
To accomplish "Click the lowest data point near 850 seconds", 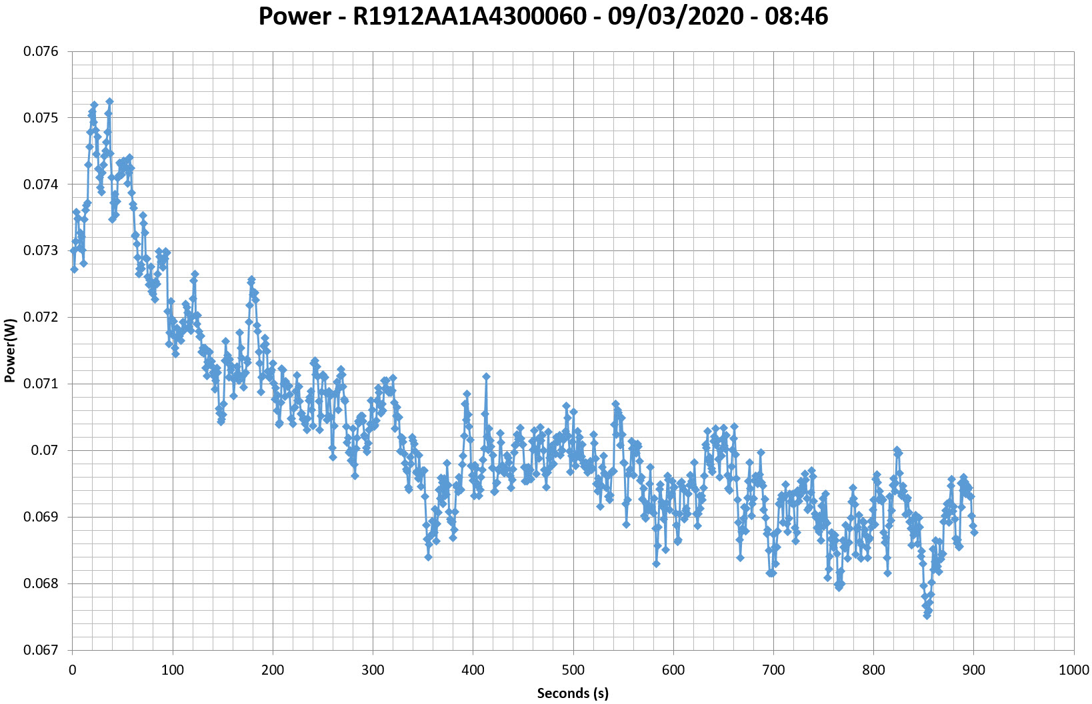I will coord(927,615).
